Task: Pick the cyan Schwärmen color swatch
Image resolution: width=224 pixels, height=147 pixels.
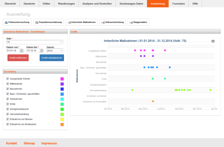Action: coord(62,99)
